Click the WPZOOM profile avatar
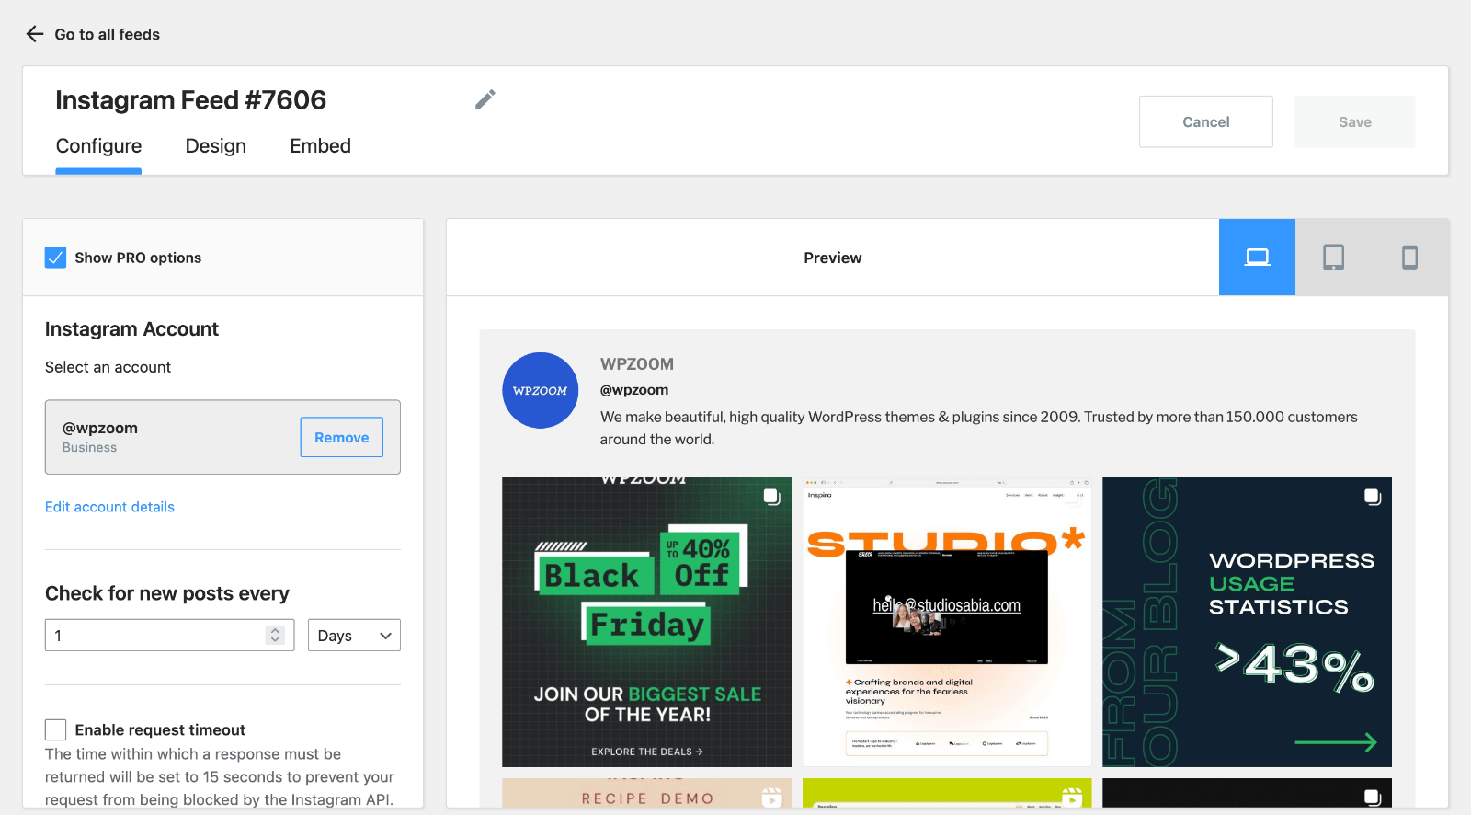 point(541,390)
